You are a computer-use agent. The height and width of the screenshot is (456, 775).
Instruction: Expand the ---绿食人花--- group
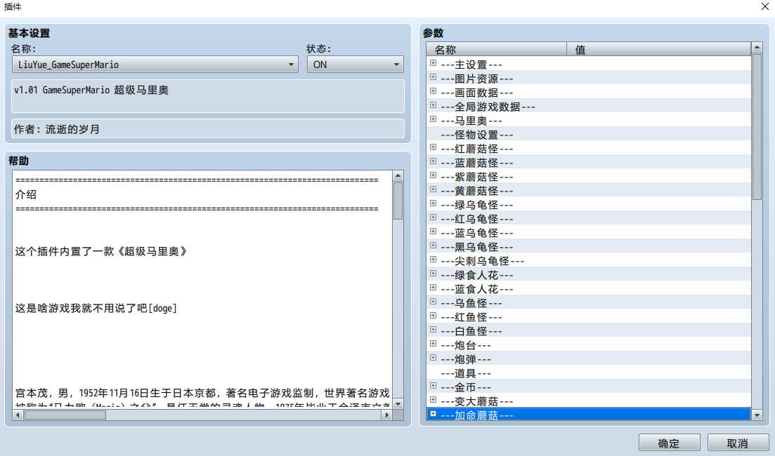(433, 274)
